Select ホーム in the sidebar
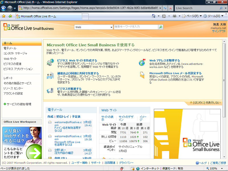This screenshot has height=171, width=228. click(x=22, y=43)
